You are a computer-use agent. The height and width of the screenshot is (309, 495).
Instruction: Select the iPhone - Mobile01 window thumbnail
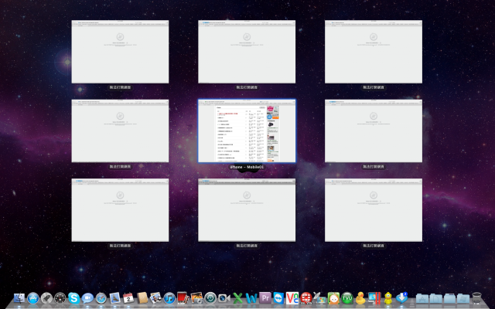click(x=247, y=131)
